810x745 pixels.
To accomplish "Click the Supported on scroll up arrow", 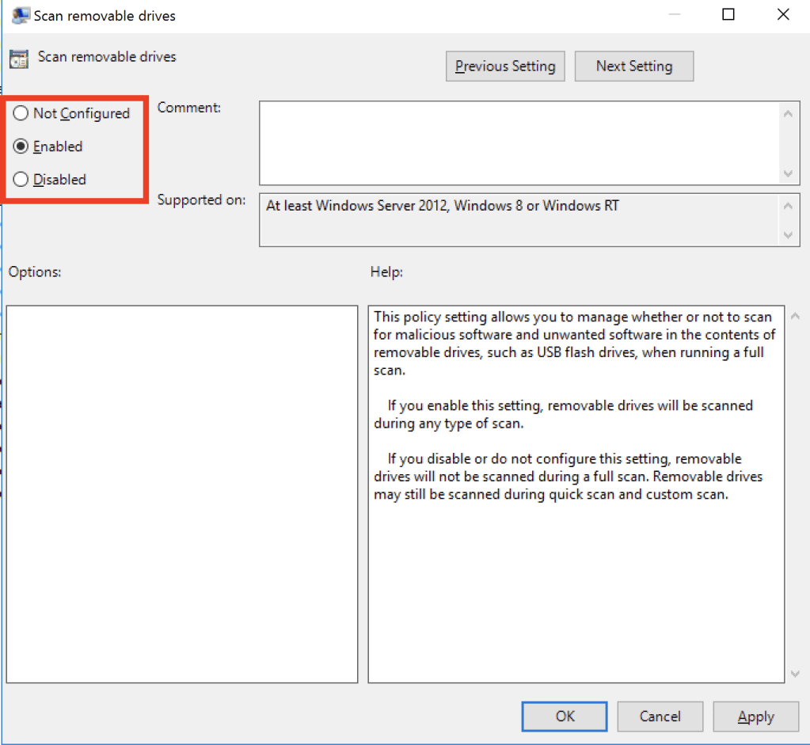I will [788, 206].
